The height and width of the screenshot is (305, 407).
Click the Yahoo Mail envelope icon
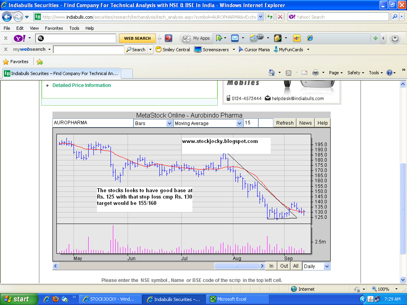pos(235,39)
